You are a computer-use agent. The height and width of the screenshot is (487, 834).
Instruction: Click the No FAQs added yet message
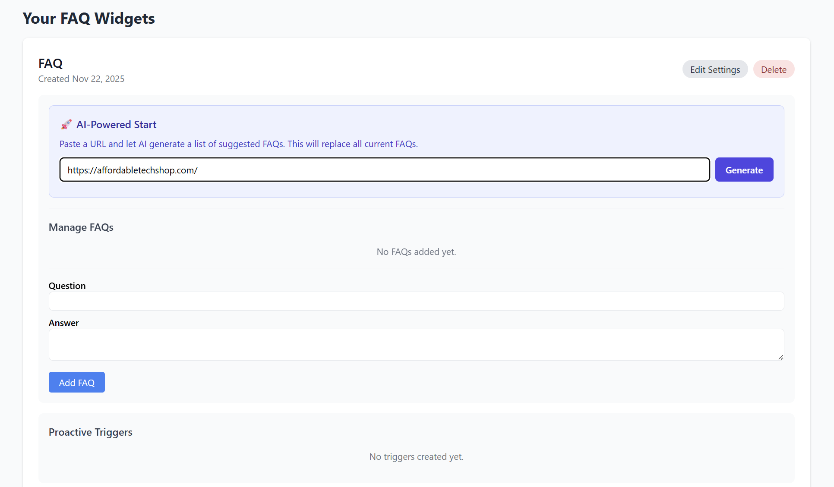(x=416, y=251)
